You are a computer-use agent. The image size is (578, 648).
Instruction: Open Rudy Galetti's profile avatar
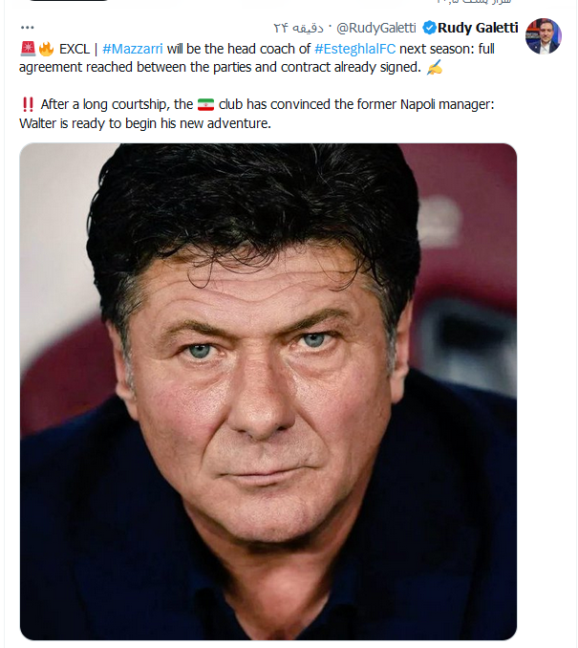(x=544, y=35)
